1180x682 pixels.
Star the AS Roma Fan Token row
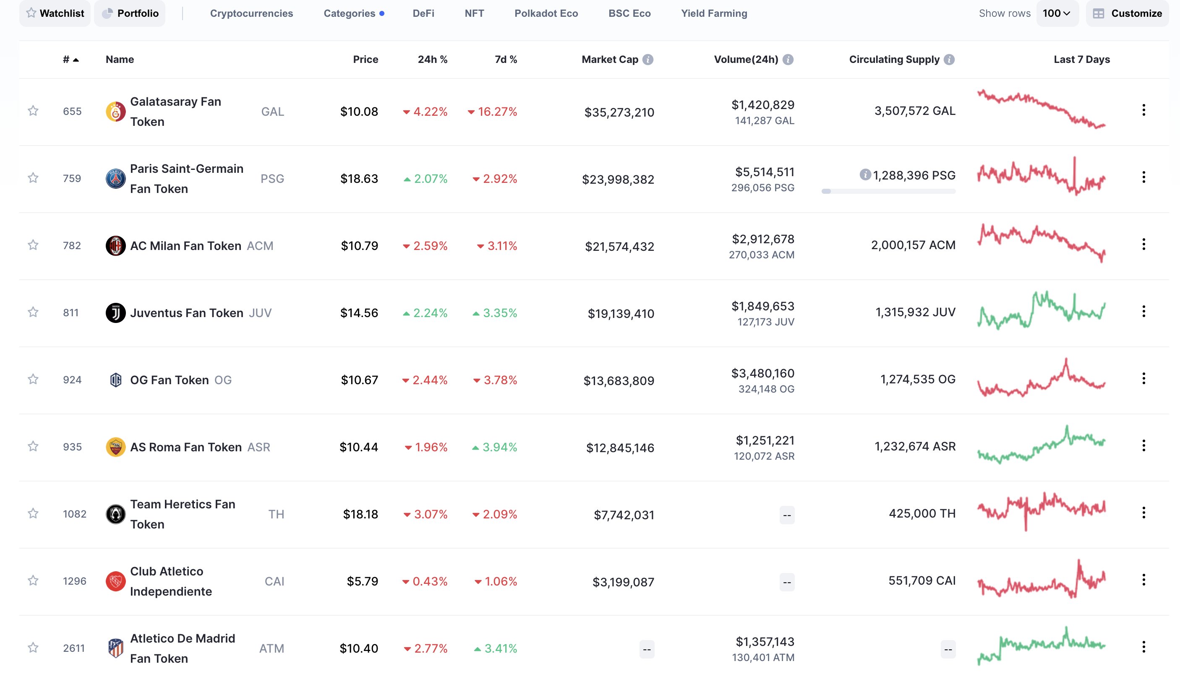pyautogui.click(x=33, y=447)
